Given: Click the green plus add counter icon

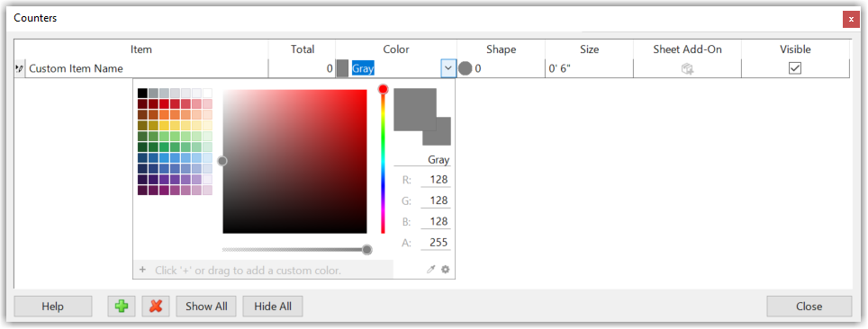Looking at the screenshot, I should tap(122, 306).
